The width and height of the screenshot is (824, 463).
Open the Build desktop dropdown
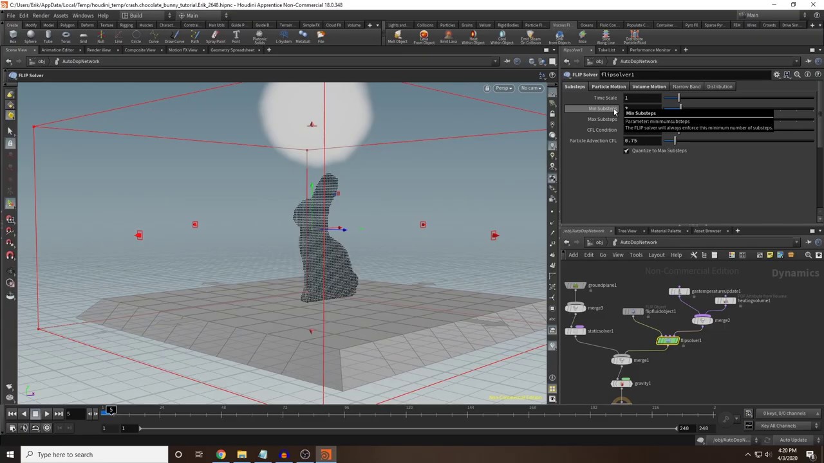click(147, 15)
